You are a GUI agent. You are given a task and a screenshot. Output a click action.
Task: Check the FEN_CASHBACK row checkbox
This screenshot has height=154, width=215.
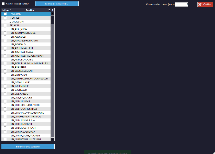pos(5,90)
